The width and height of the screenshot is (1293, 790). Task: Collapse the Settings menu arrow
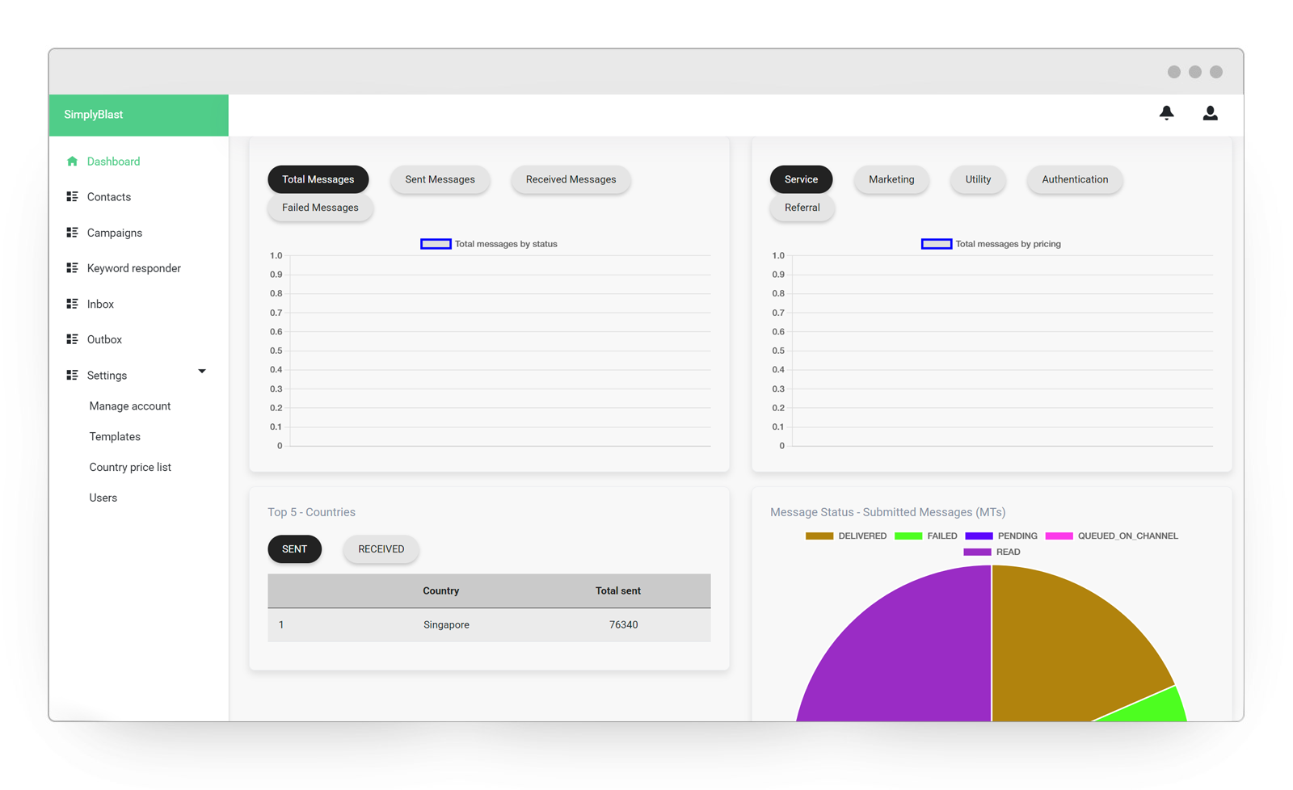click(x=202, y=372)
